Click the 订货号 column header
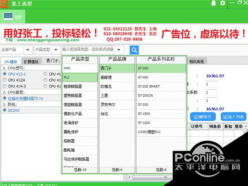248x186 pixels. coord(199,126)
